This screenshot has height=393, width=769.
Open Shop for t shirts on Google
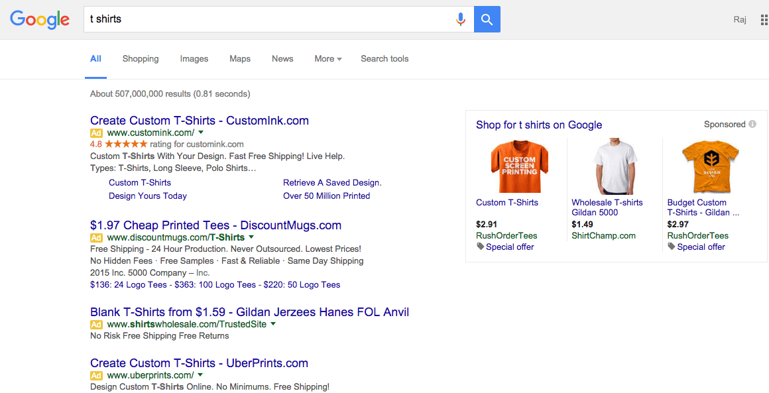(539, 125)
